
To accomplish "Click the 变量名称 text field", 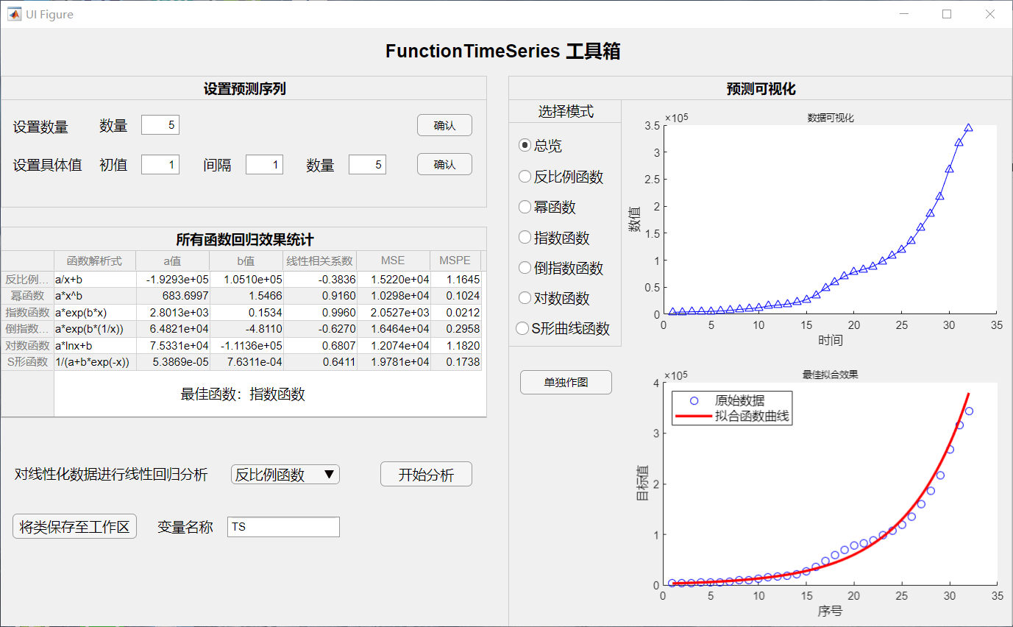I will click(283, 527).
